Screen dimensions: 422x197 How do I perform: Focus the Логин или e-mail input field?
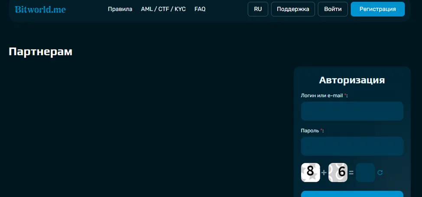coord(352,111)
